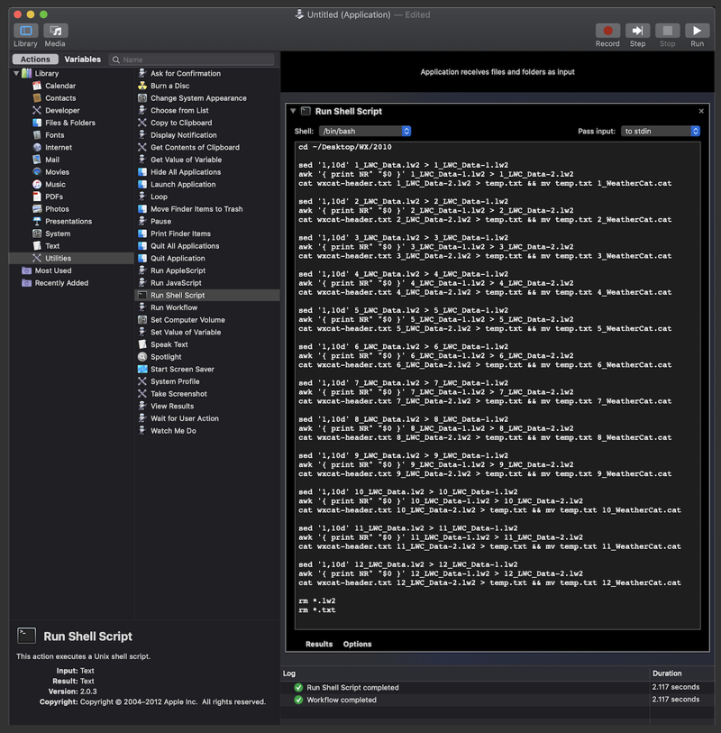Click the Log column header
721x733 pixels.
pyautogui.click(x=289, y=673)
